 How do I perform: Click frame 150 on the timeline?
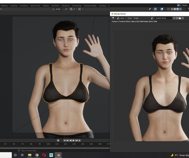91,144
